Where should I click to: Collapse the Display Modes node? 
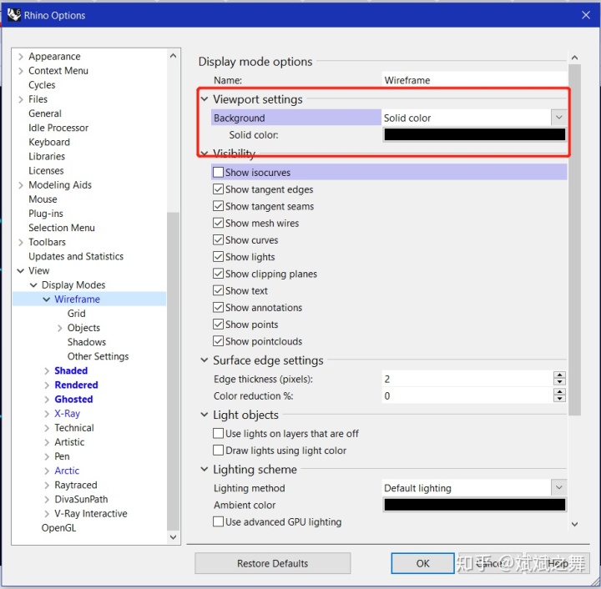coord(33,285)
